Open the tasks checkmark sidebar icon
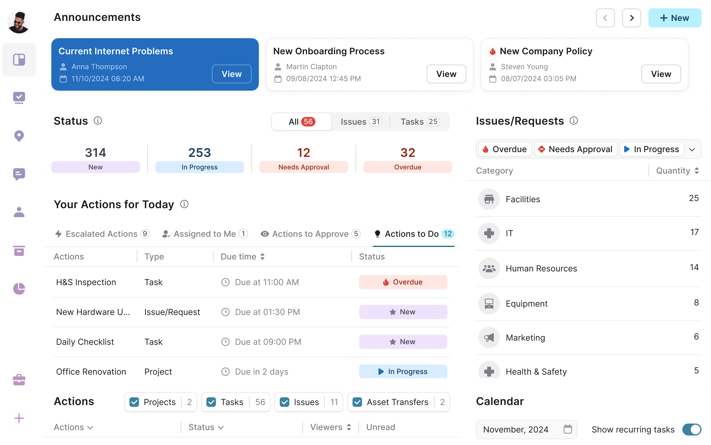Screen dimensions: 711x445 click(x=19, y=98)
